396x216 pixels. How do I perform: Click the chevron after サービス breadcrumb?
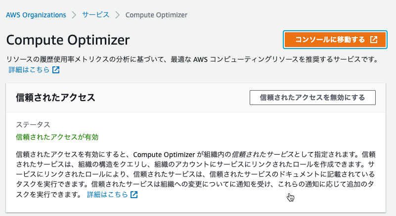coord(118,15)
